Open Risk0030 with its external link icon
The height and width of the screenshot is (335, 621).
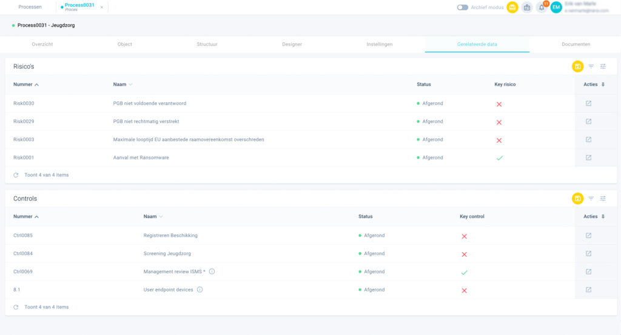588,104
